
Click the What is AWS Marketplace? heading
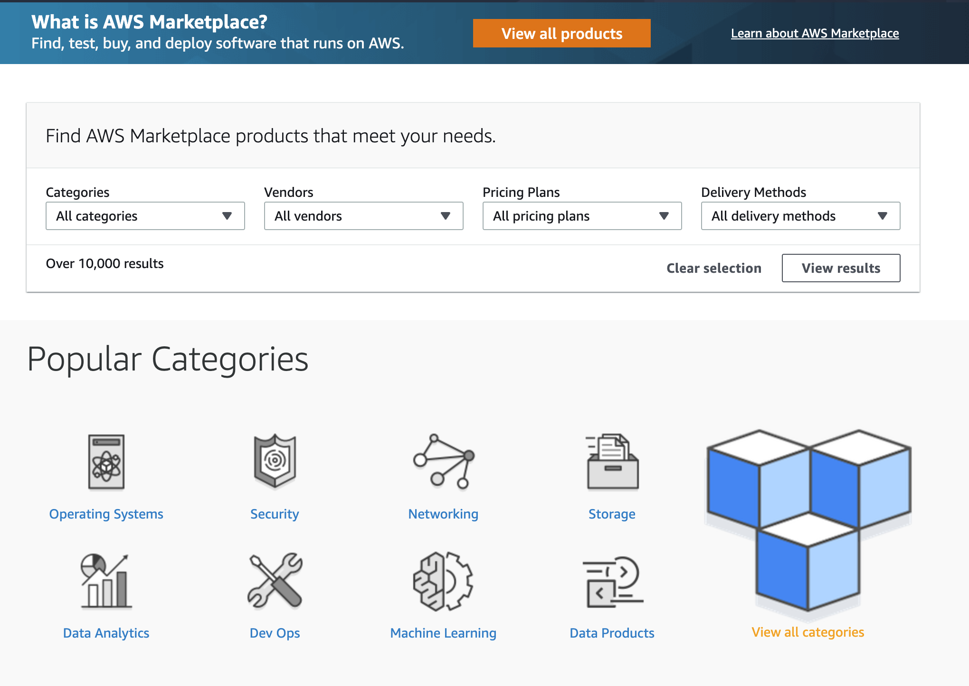pyautogui.click(x=150, y=22)
